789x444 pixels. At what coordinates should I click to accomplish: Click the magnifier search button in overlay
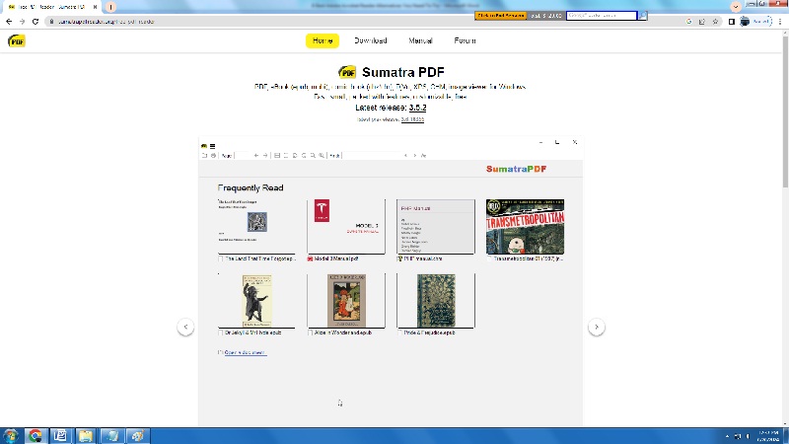tap(643, 16)
